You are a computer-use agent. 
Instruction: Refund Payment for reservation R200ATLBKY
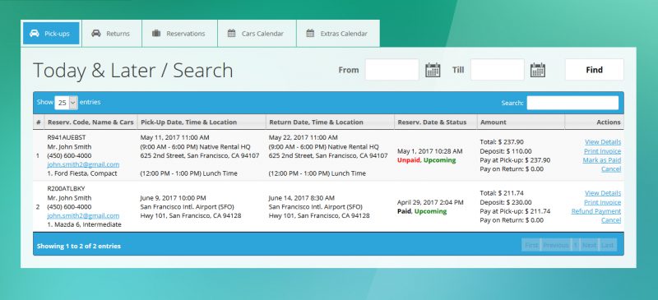pos(595,211)
